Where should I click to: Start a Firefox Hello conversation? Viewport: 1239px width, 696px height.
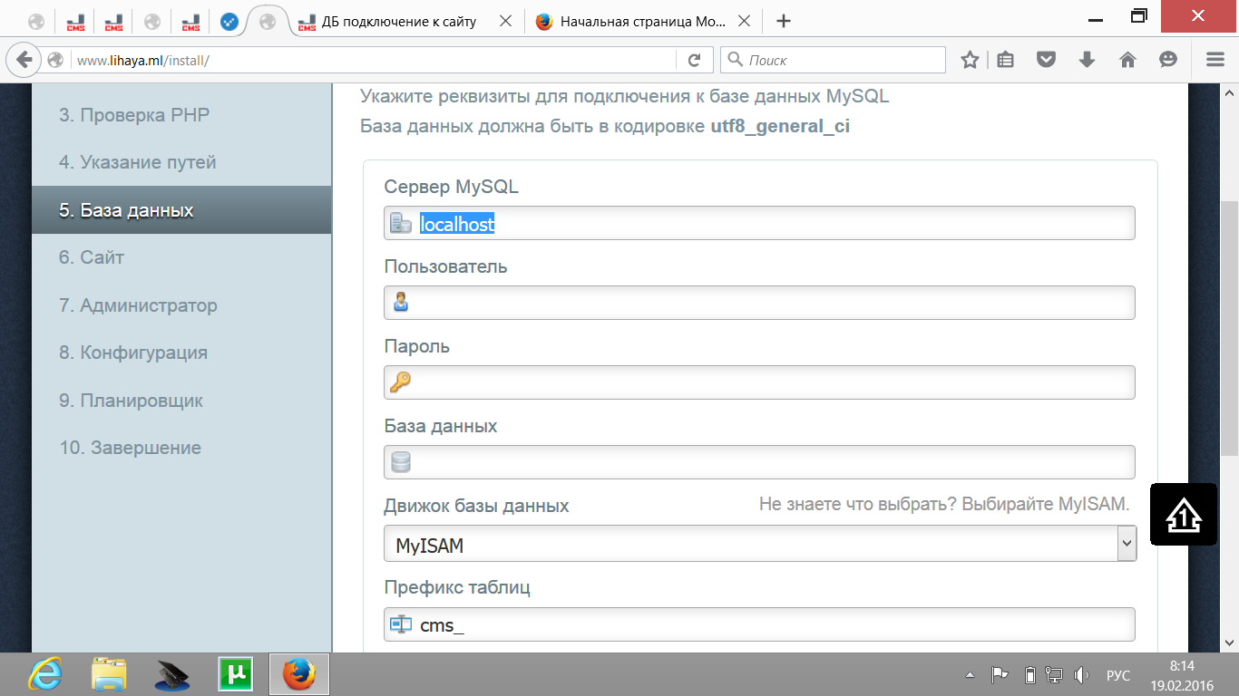coord(1168,60)
